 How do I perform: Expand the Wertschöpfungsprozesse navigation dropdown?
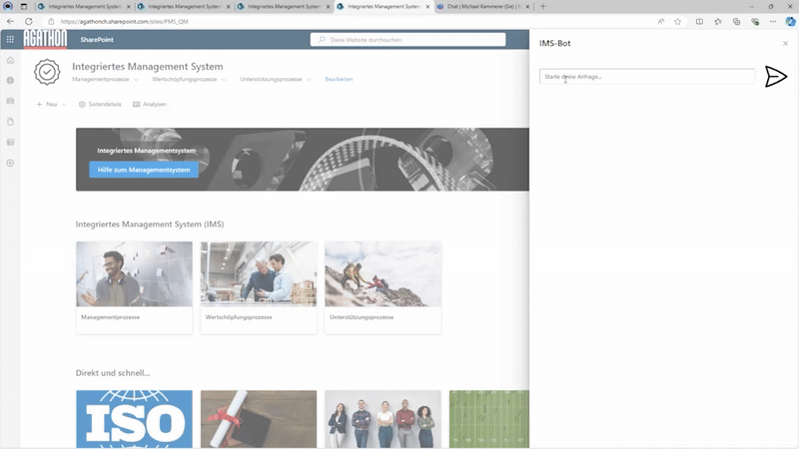[225, 79]
